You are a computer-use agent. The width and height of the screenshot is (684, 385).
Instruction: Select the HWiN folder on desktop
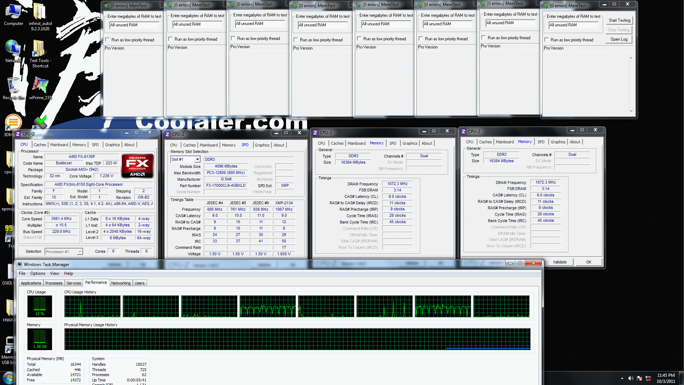(x=9, y=310)
